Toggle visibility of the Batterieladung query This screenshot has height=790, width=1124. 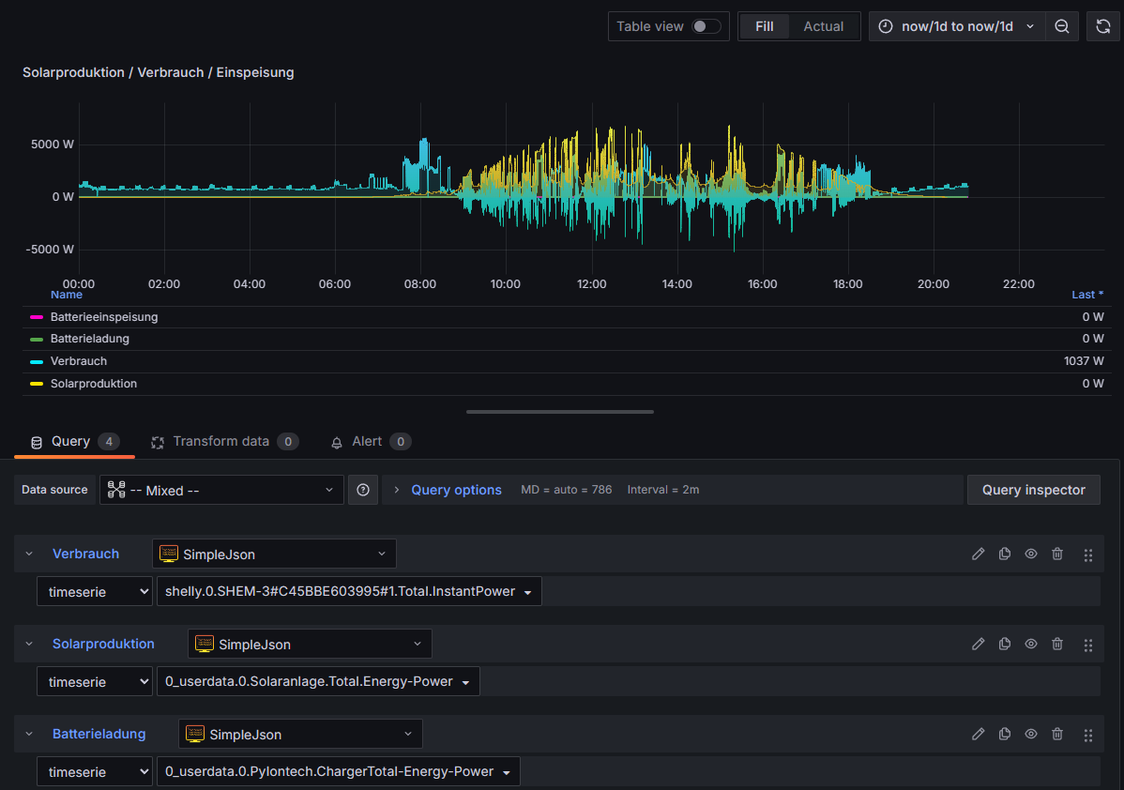click(x=1031, y=735)
